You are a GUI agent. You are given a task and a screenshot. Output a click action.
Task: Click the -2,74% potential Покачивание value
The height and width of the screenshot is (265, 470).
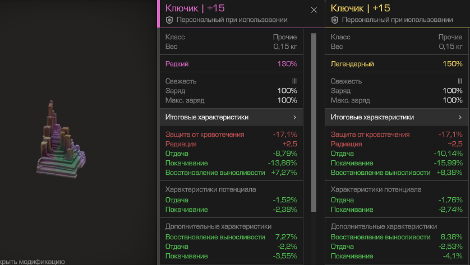450,210
